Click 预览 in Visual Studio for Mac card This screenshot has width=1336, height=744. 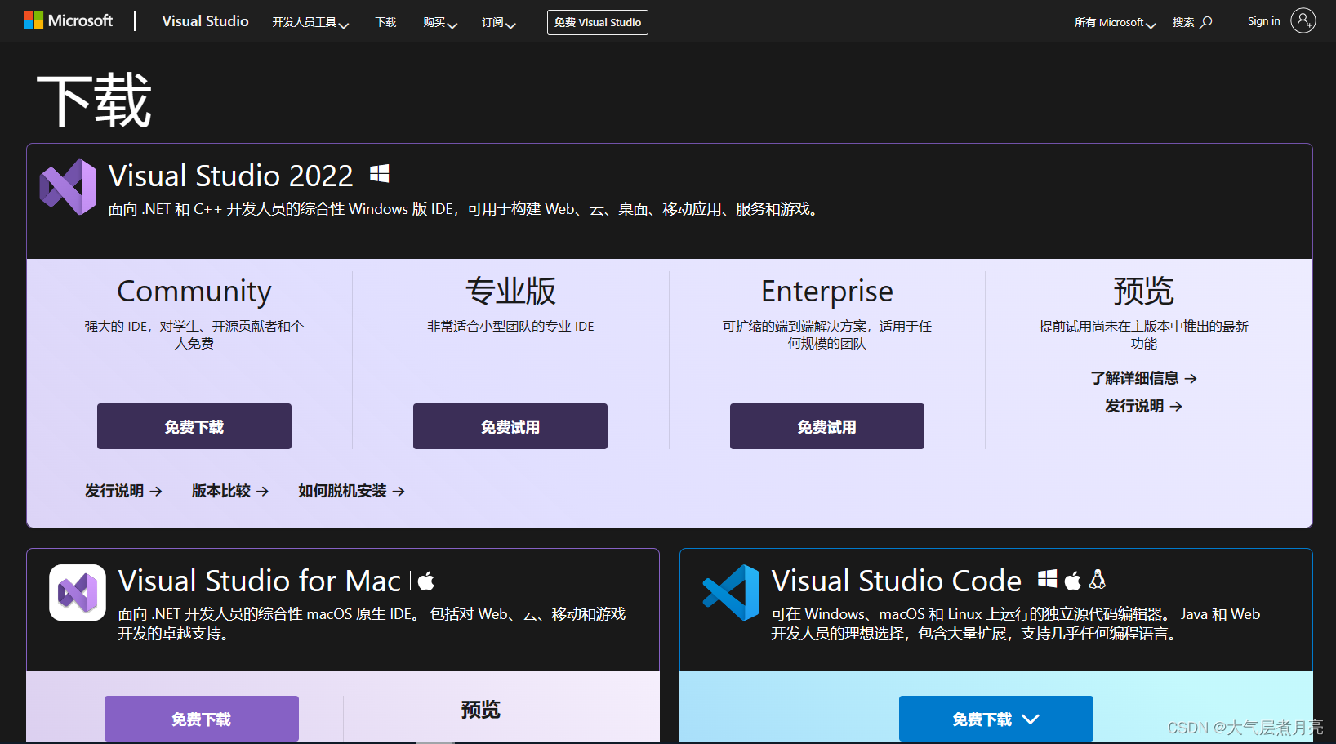pos(480,709)
